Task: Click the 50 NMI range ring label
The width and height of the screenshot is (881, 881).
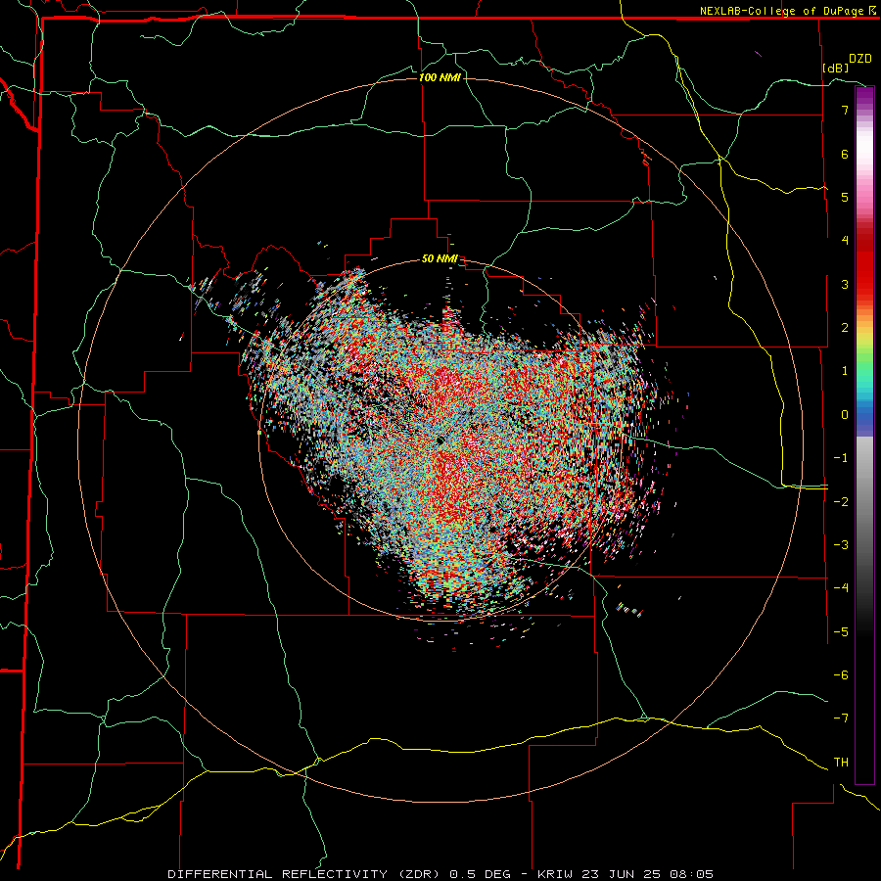Action: pyautogui.click(x=440, y=259)
